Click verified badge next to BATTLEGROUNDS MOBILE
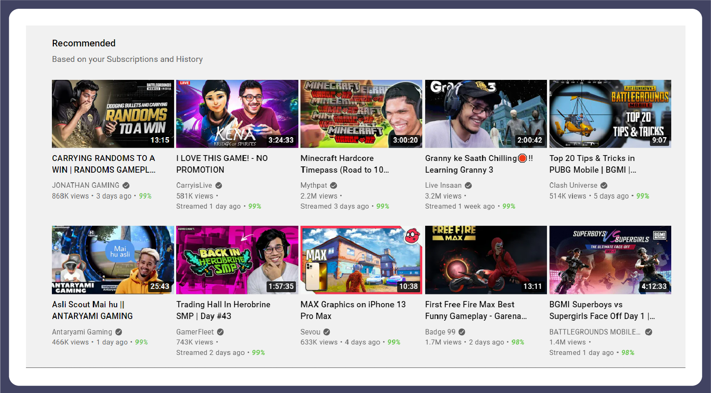Viewport: 711px width, 393px height. (x=649, y=332)
